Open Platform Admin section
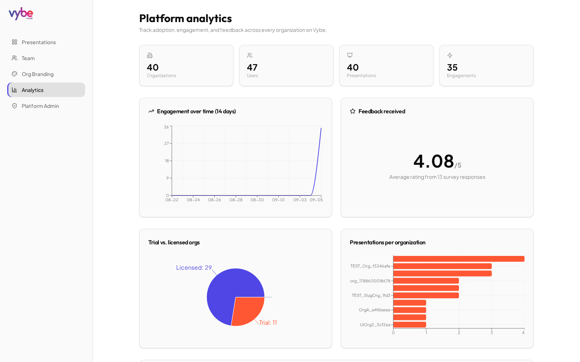580x362 pixels. pyautogui.click(x=46, y=106)
